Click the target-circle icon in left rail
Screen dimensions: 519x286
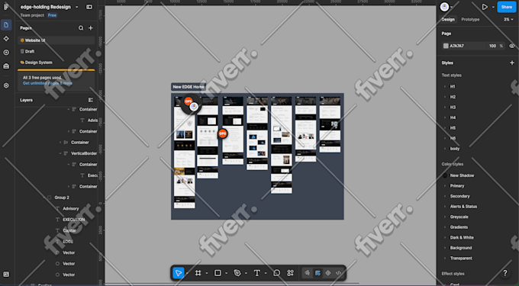pos(6,85)
